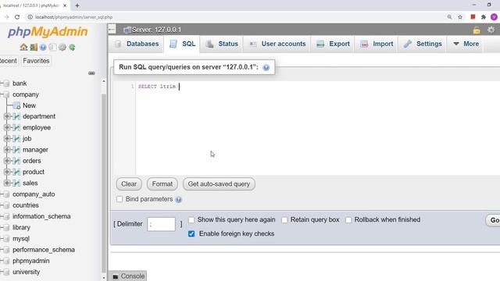Click the Clear button
Viewport: 500px width, 281px height.
[x=129, y=184]
